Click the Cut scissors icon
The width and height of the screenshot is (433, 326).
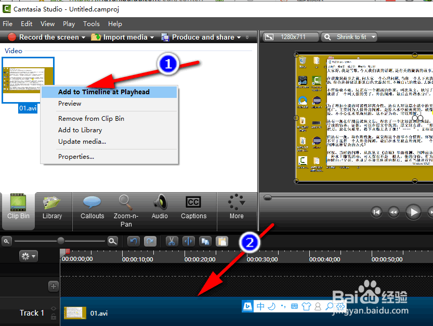[x=172, y=241]
